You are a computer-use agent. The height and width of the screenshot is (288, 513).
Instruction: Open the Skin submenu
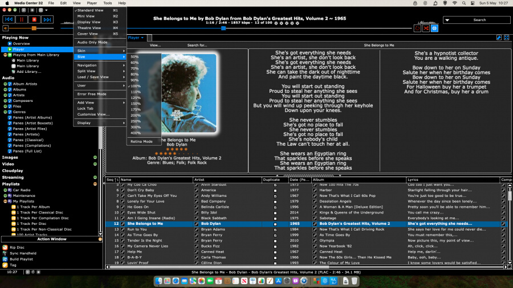click(x=100, y=51)
